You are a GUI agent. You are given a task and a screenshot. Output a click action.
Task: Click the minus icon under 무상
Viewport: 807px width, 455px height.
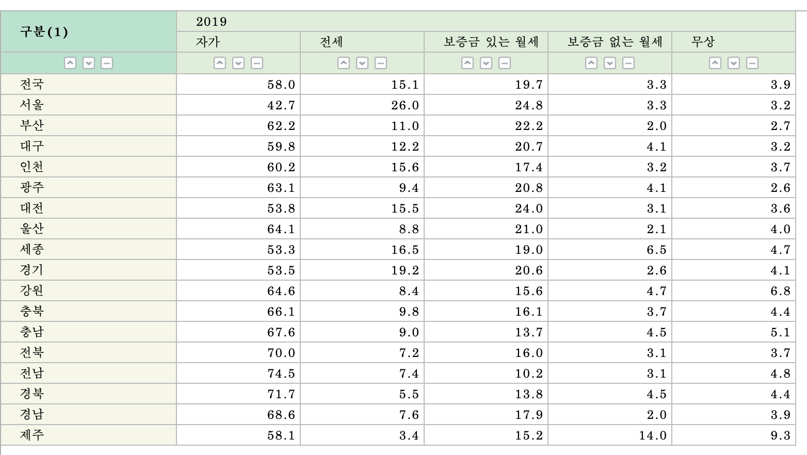pyautogui.click(x=752, y=63)
